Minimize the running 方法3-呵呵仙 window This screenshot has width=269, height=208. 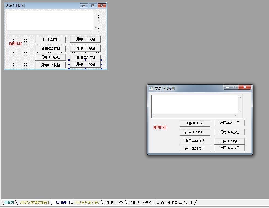227,87
